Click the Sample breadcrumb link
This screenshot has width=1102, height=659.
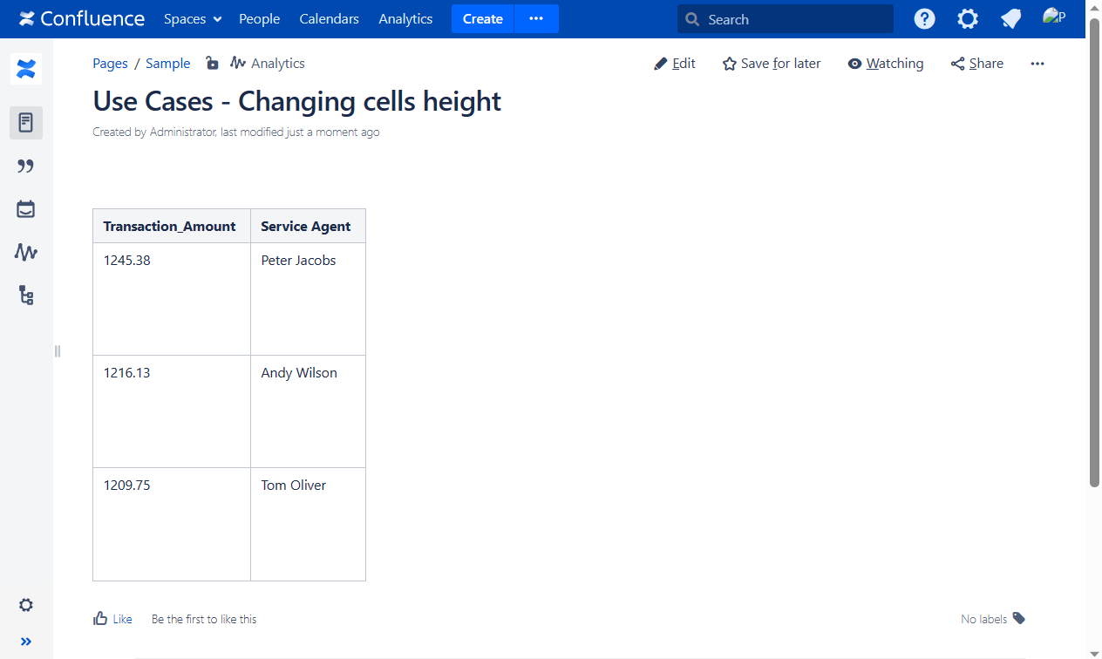pos(167,64)
